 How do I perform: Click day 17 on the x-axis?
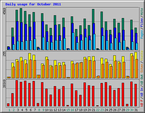76,110
